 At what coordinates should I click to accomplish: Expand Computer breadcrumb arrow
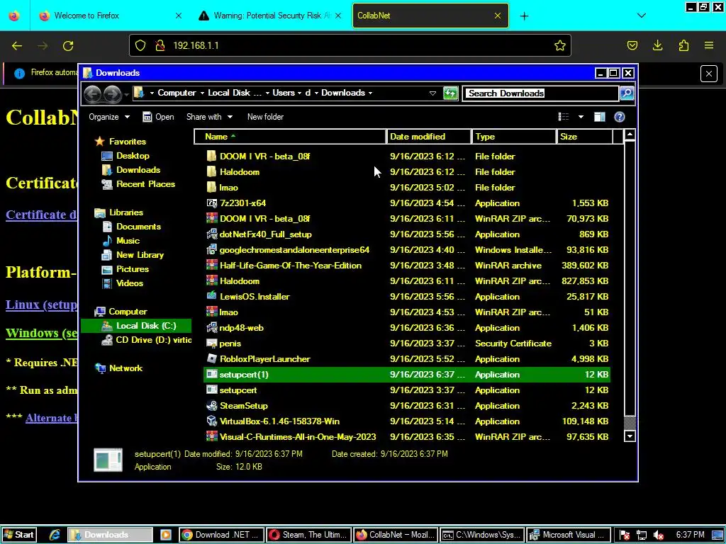pyautogui.click(x=202, y=93)
